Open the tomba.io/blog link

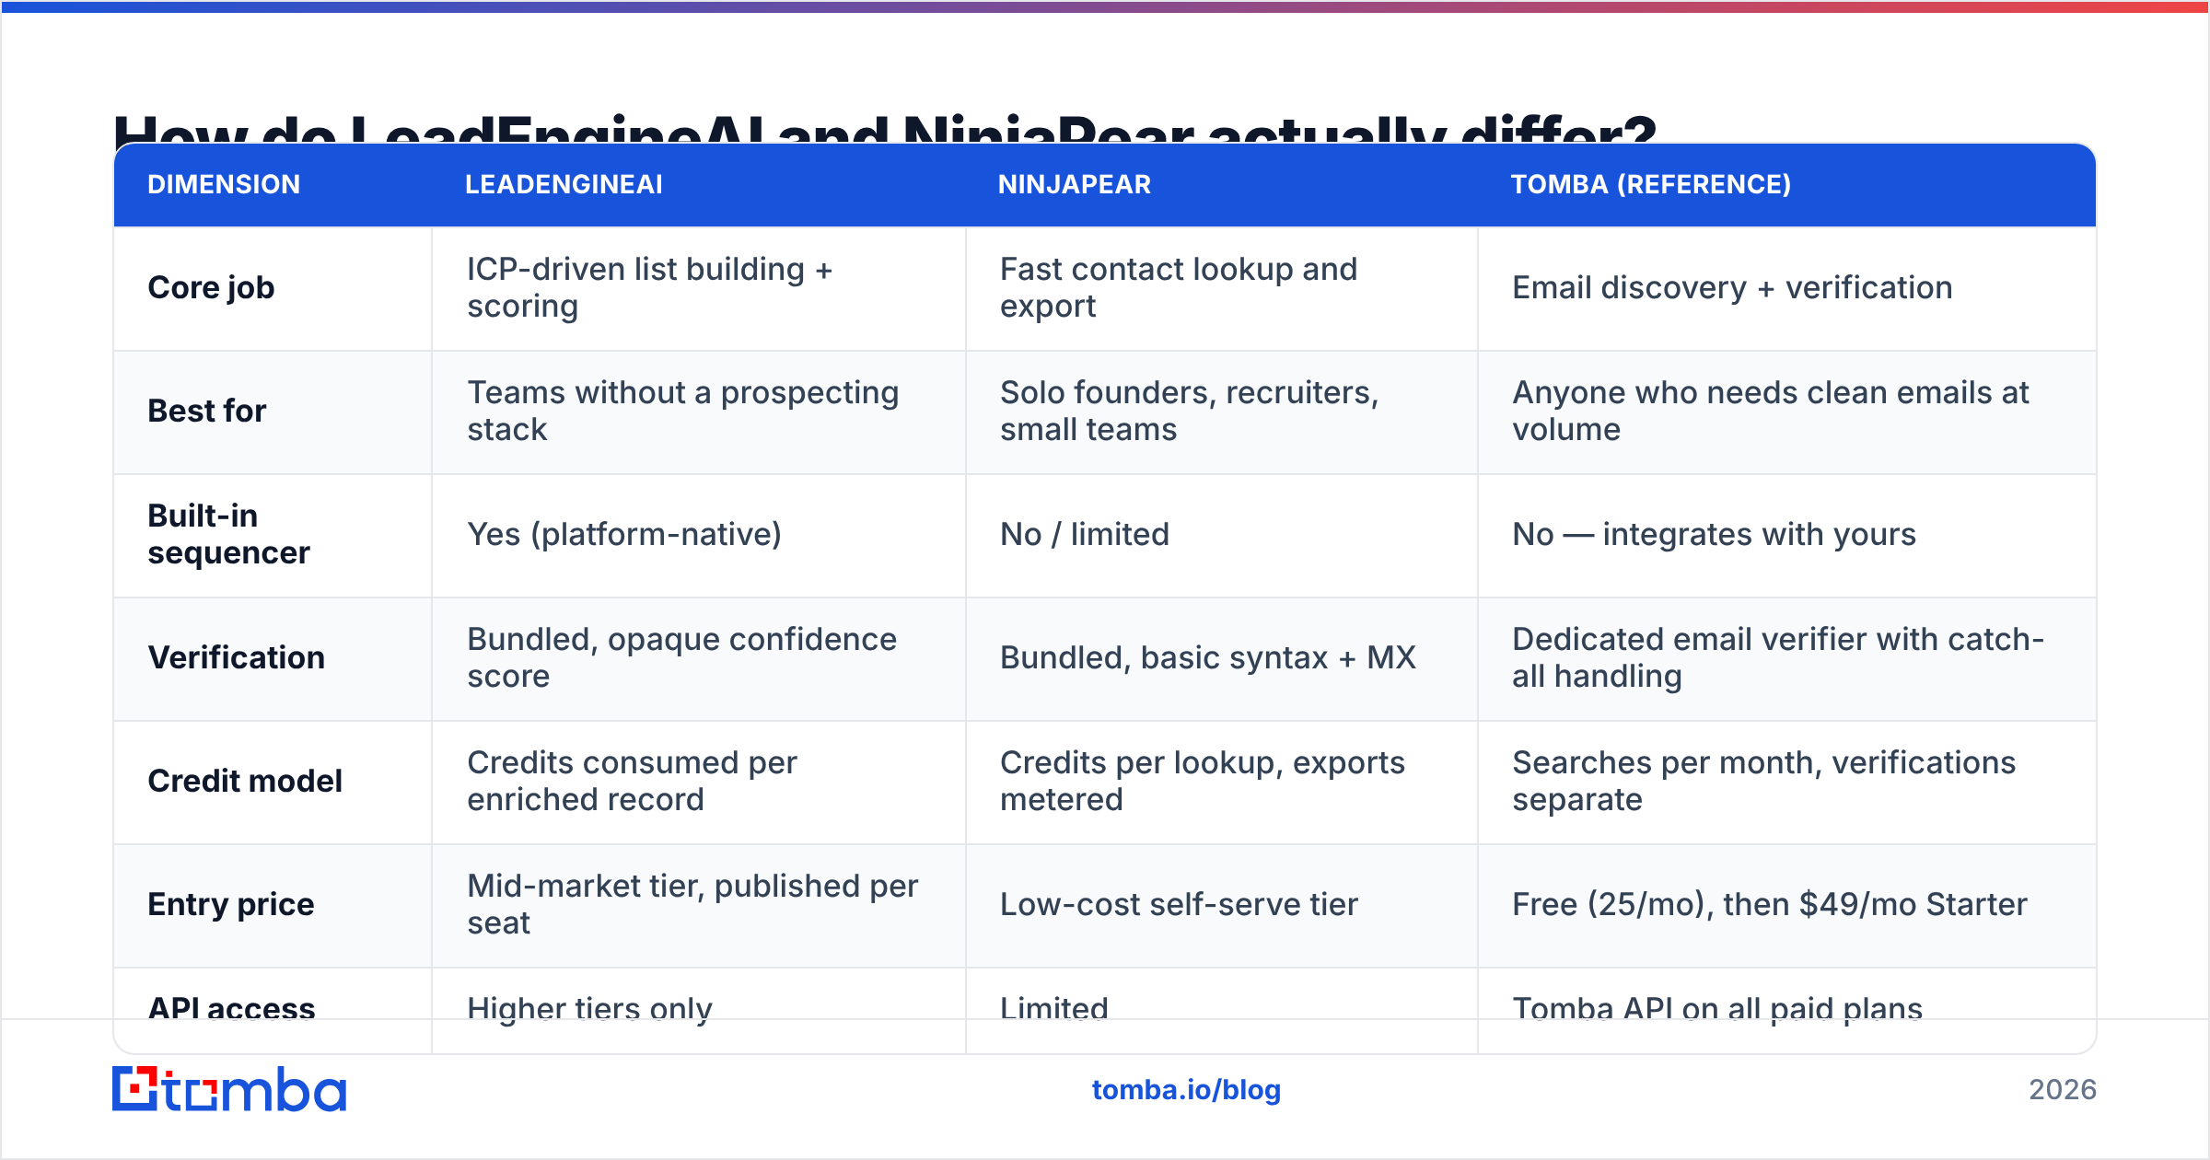pyautogui.click(x=1186, y=1090)
